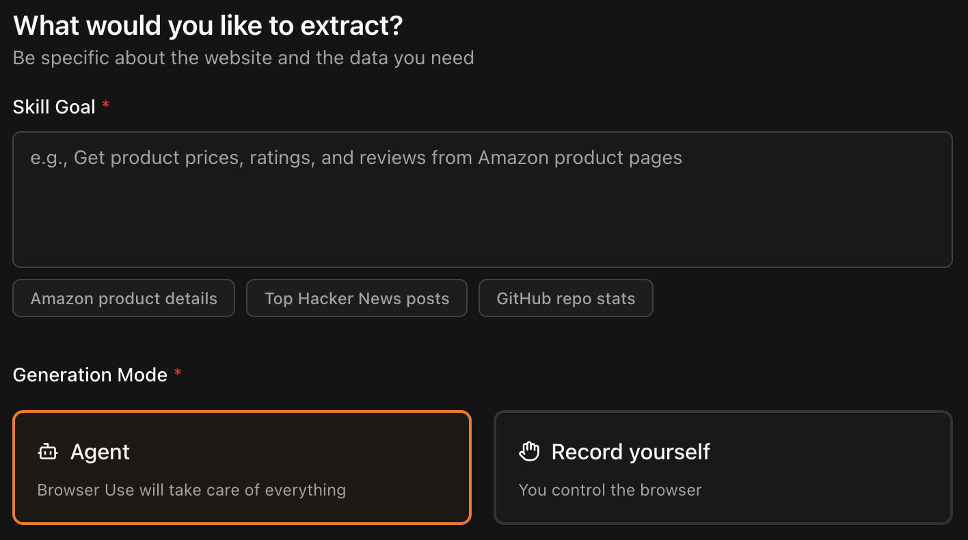Choose the Top Hacker News posts suggestion

coord(357,298)
